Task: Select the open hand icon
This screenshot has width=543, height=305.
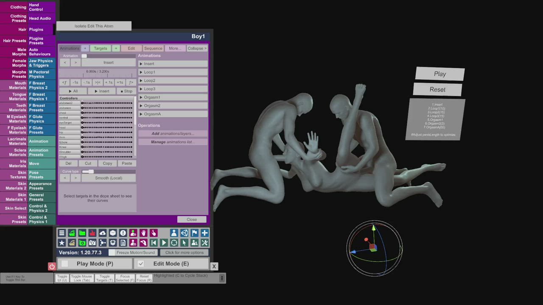Action: pos(143,233)
